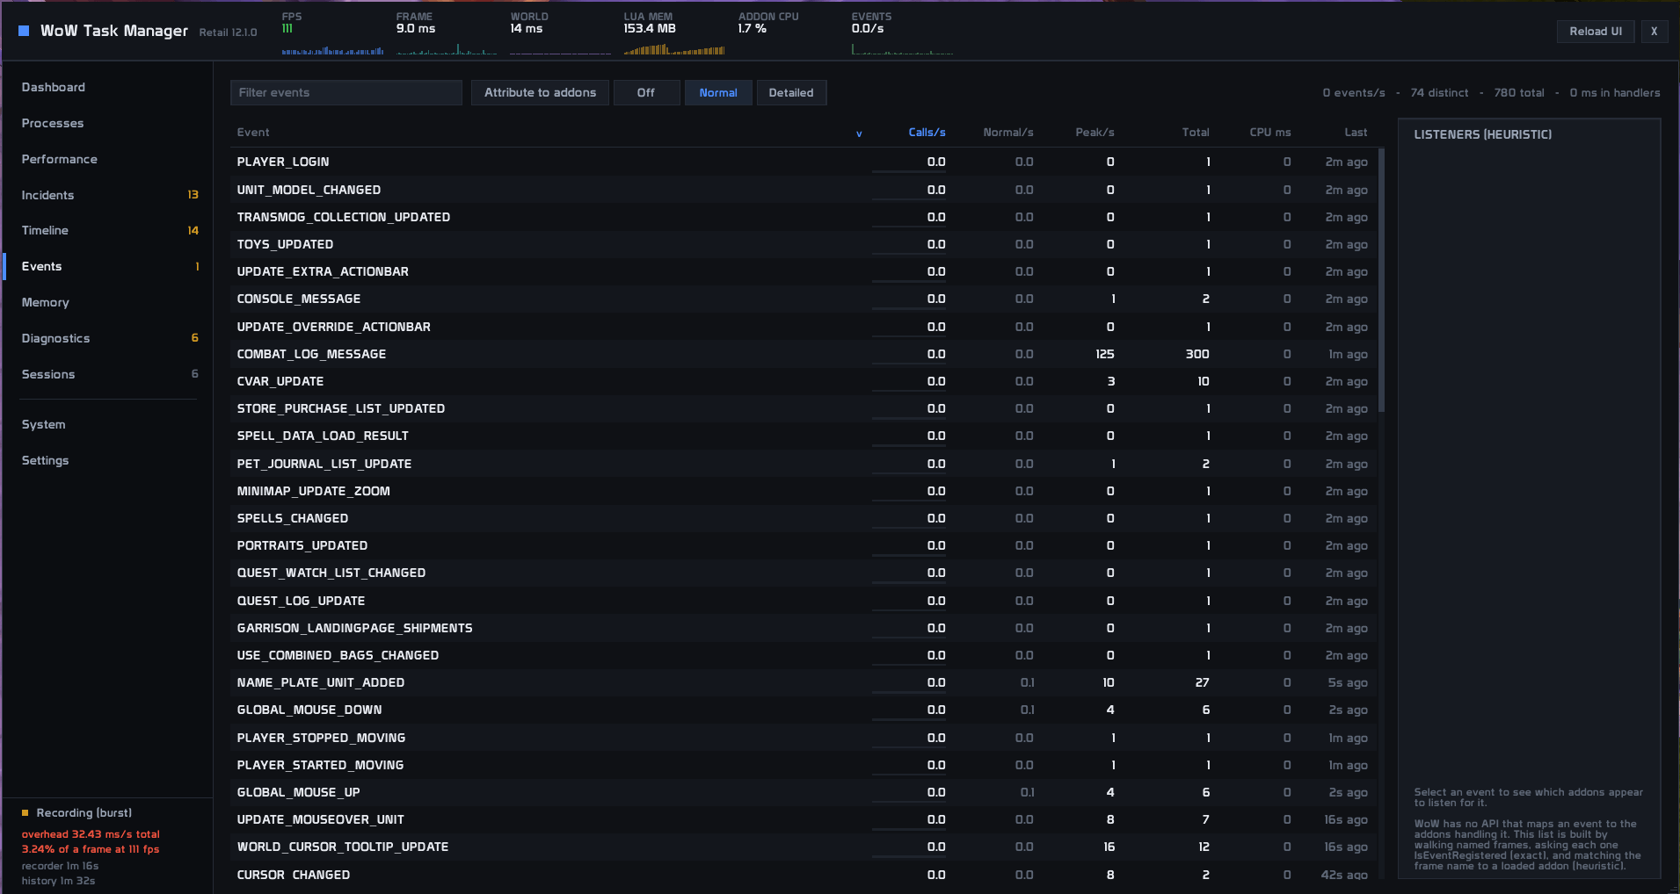Click the LUA MEM usage mini chart
The width and height of the screenshot is (1680, 894).
click(x=674, y=48)
